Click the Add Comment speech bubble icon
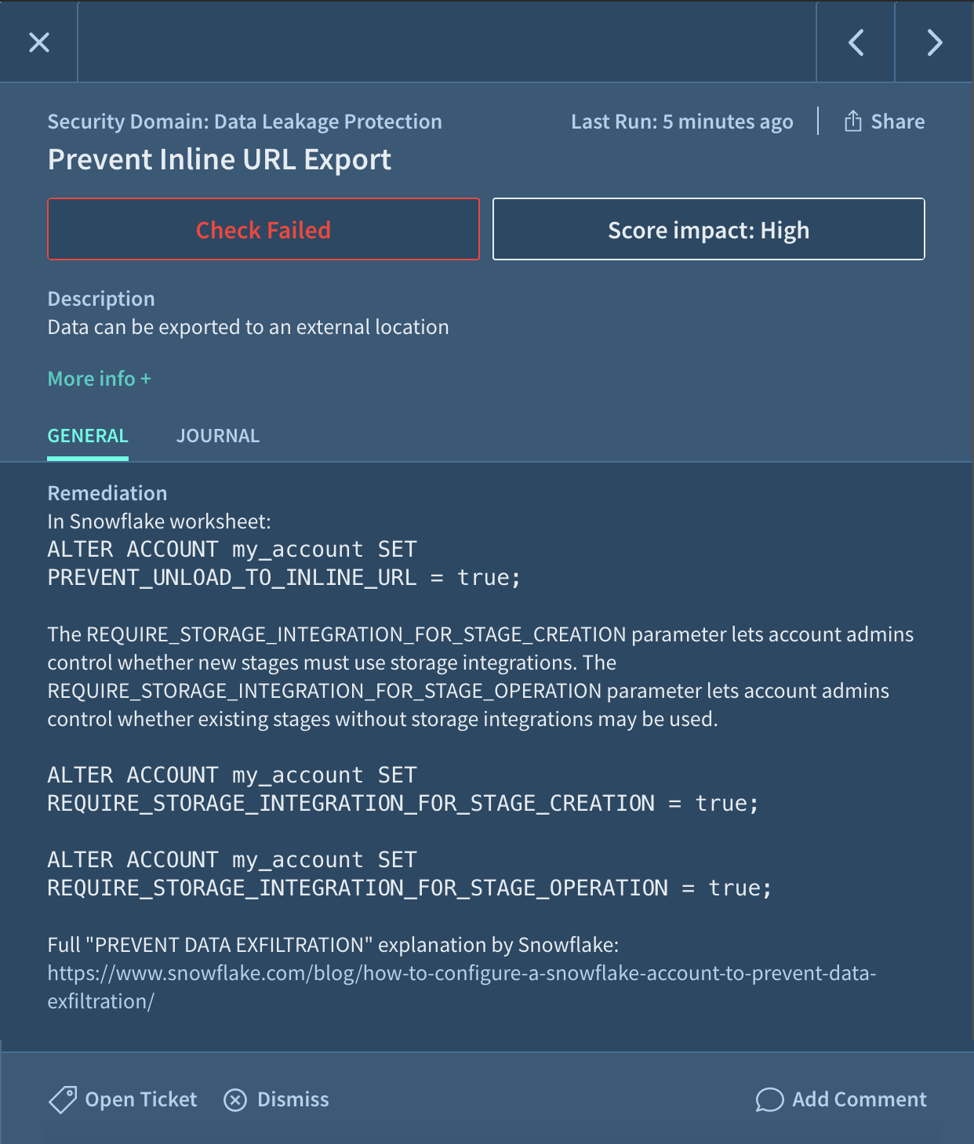Image resolution: width=974 pixels, height=1144 pixels. [769, 1099]
